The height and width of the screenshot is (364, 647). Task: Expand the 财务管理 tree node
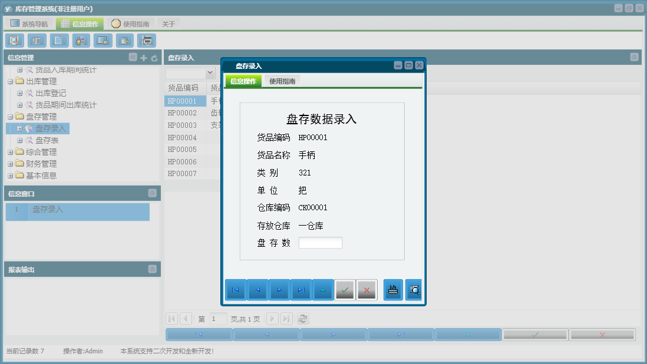pyautogui.click(x=11, y=164)
